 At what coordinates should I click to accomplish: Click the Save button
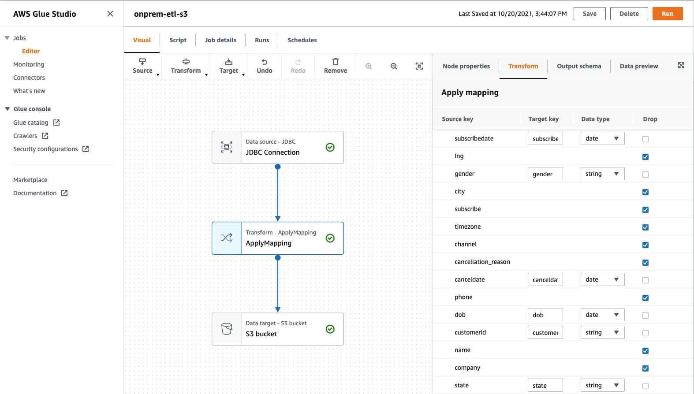pyautogui.click(x=590, y=14)
